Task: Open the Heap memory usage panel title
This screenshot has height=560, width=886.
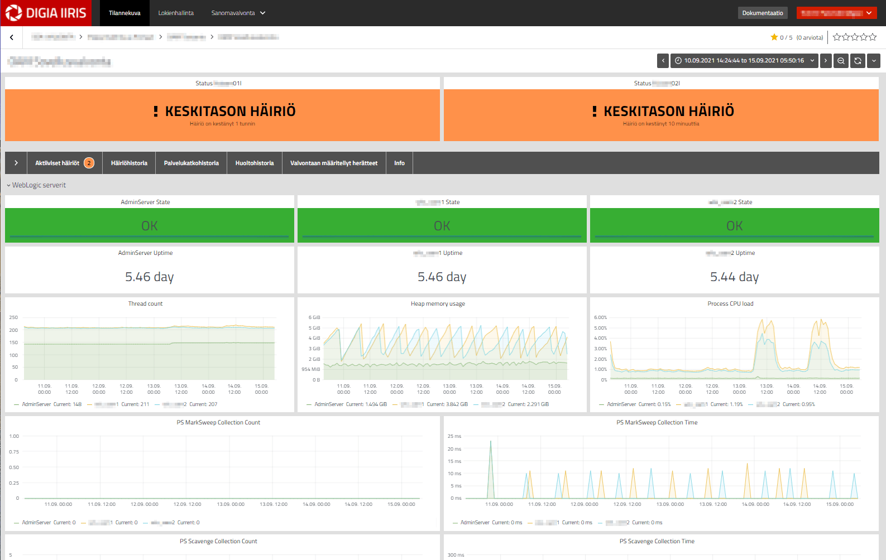Action: (x=438, y=304)
